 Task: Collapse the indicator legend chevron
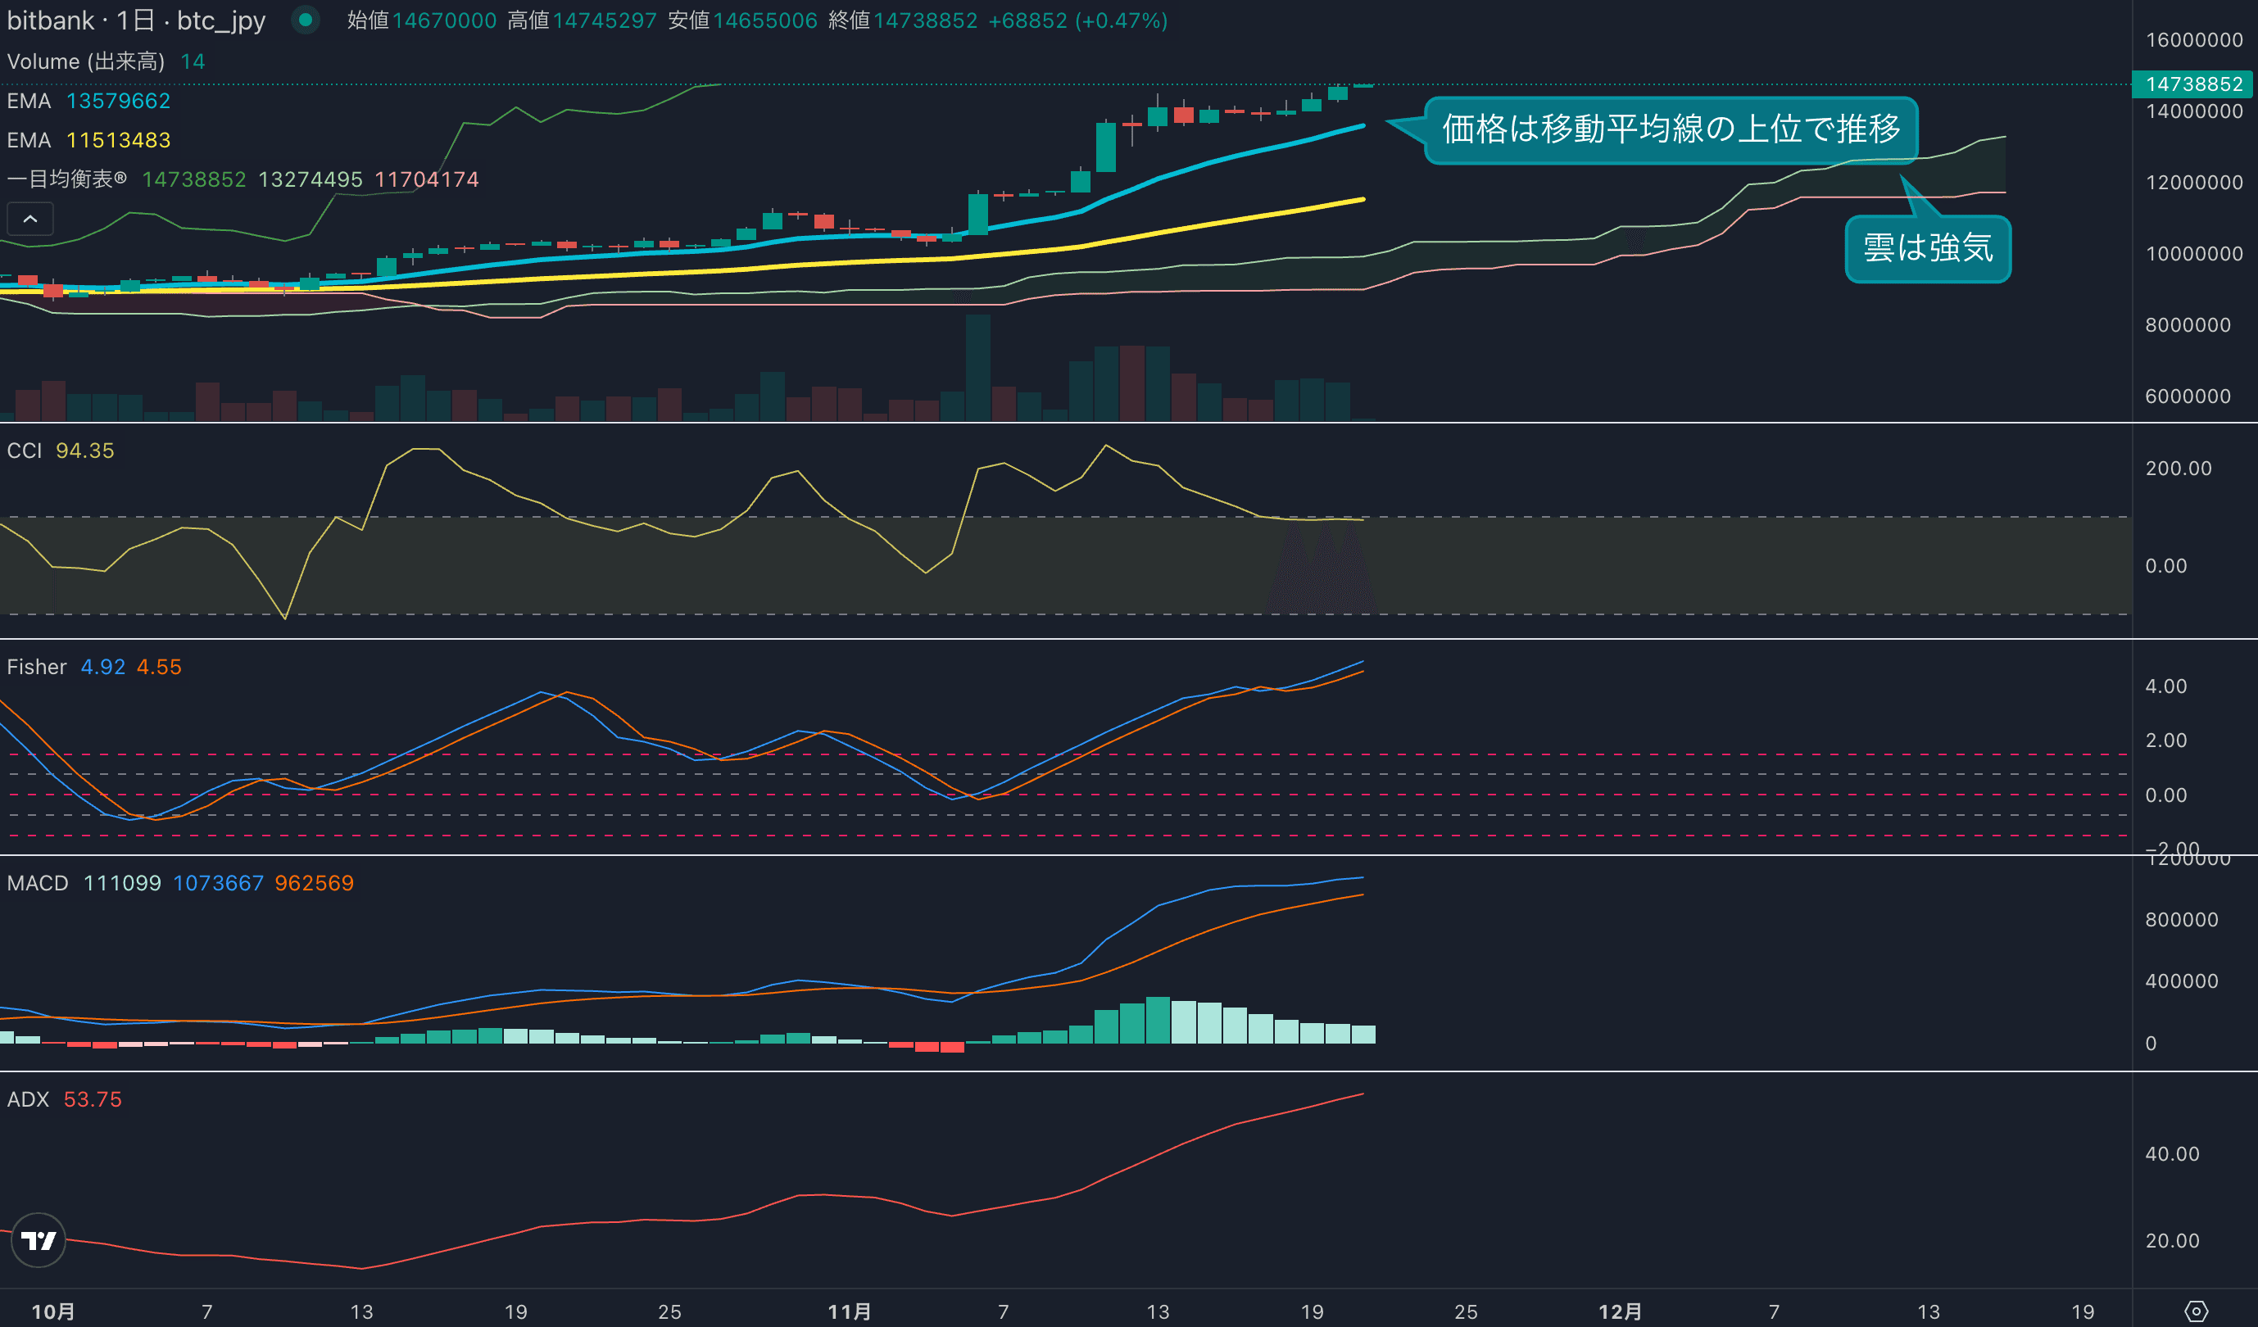[x=30, y=219]
